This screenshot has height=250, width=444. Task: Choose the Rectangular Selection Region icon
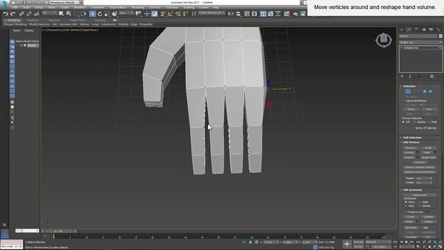tap(76, 14)
